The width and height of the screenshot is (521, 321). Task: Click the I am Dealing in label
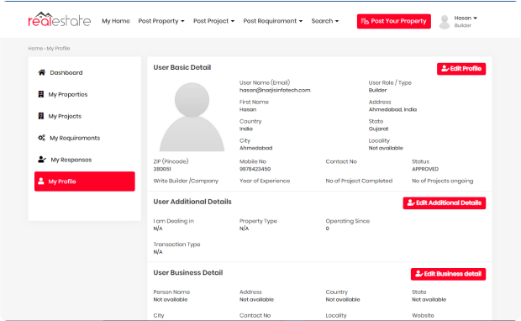173,221
